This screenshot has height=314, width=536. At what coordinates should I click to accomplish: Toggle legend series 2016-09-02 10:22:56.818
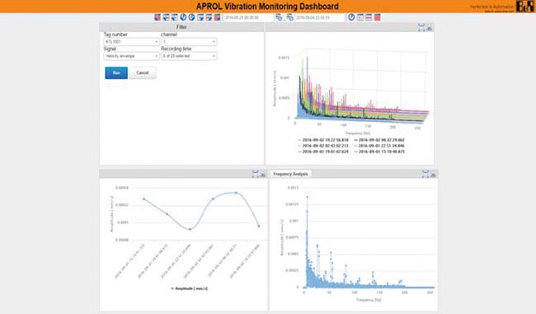(x=323, y=140)
